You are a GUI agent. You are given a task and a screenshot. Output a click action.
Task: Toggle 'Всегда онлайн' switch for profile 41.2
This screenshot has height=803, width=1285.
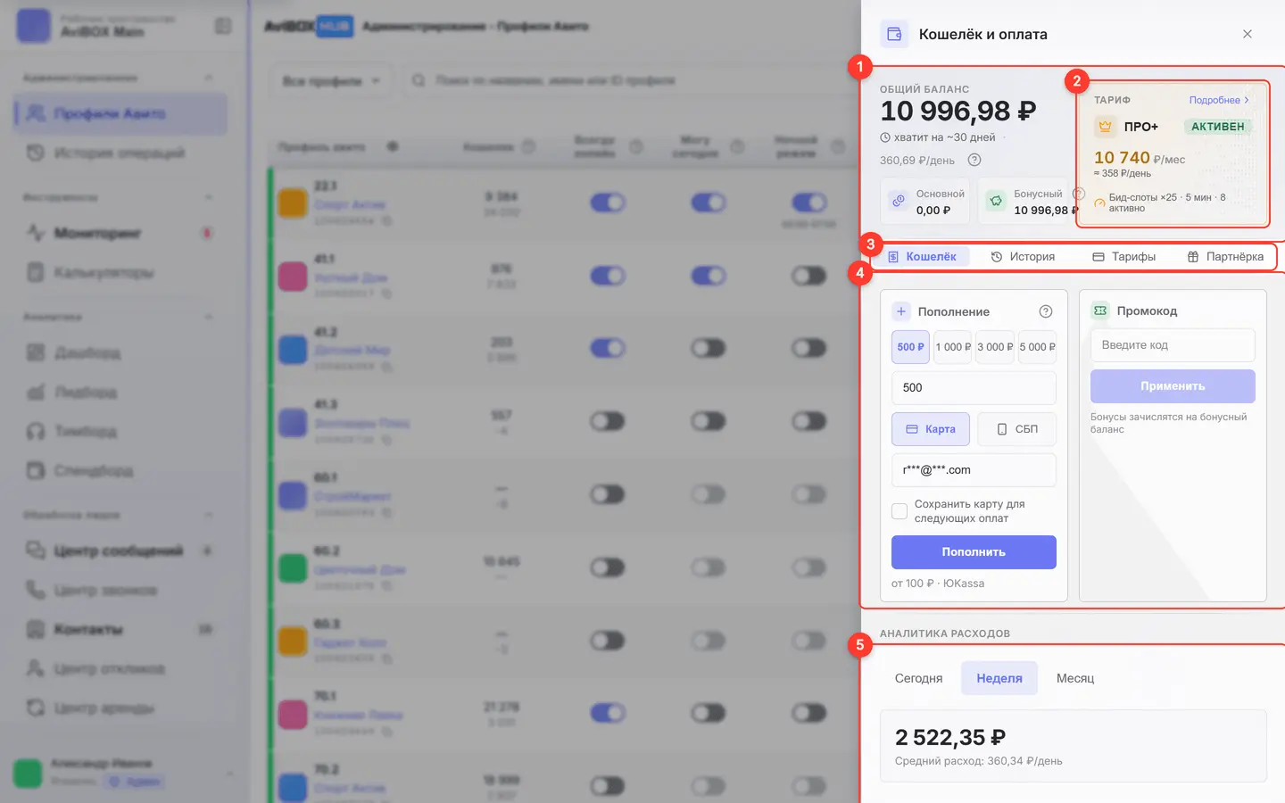point(608,348)
